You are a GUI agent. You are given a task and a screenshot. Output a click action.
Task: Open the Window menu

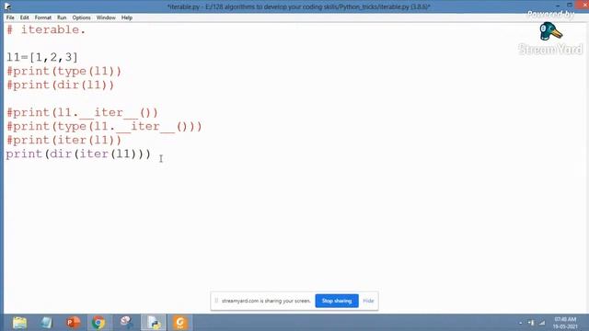pyautogui.click(x=106, y=17)
